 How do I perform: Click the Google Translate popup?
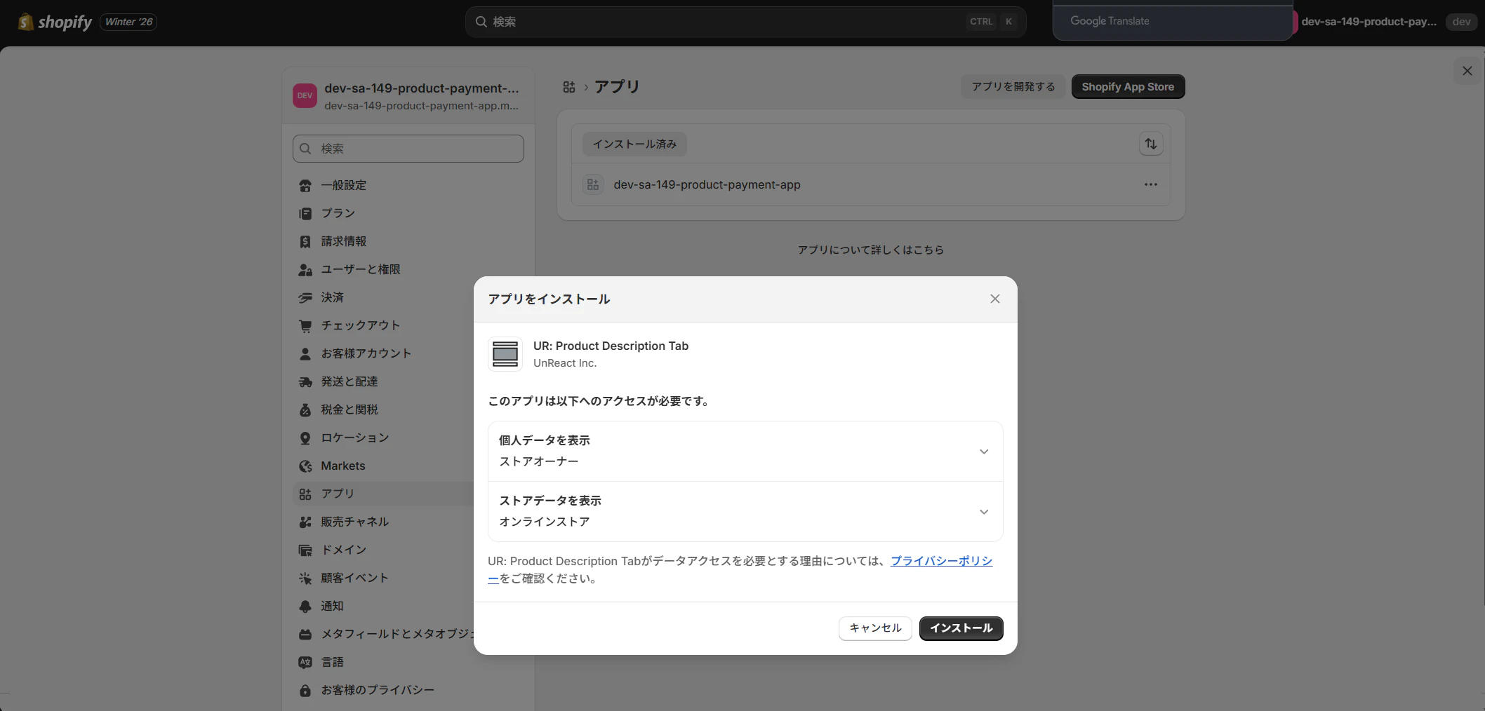pyautogui.click(x=1172, y=21)
